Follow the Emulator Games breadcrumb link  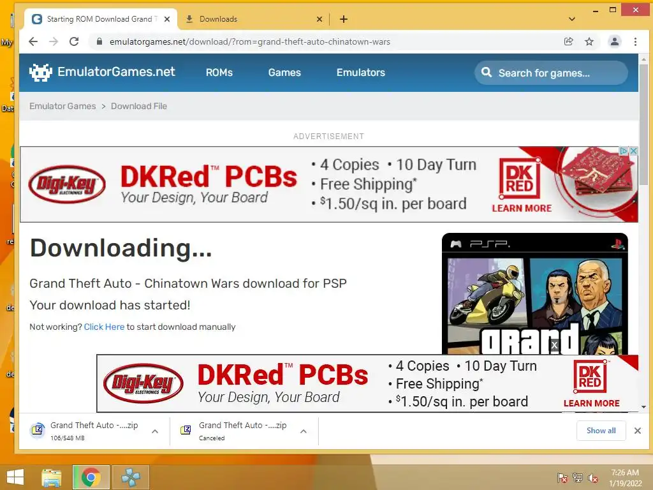[62, 107]
